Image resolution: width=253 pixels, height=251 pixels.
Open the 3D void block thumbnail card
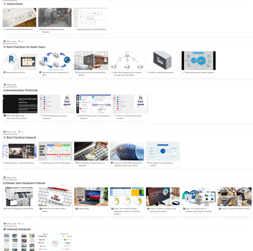click(x=163, y=65)
